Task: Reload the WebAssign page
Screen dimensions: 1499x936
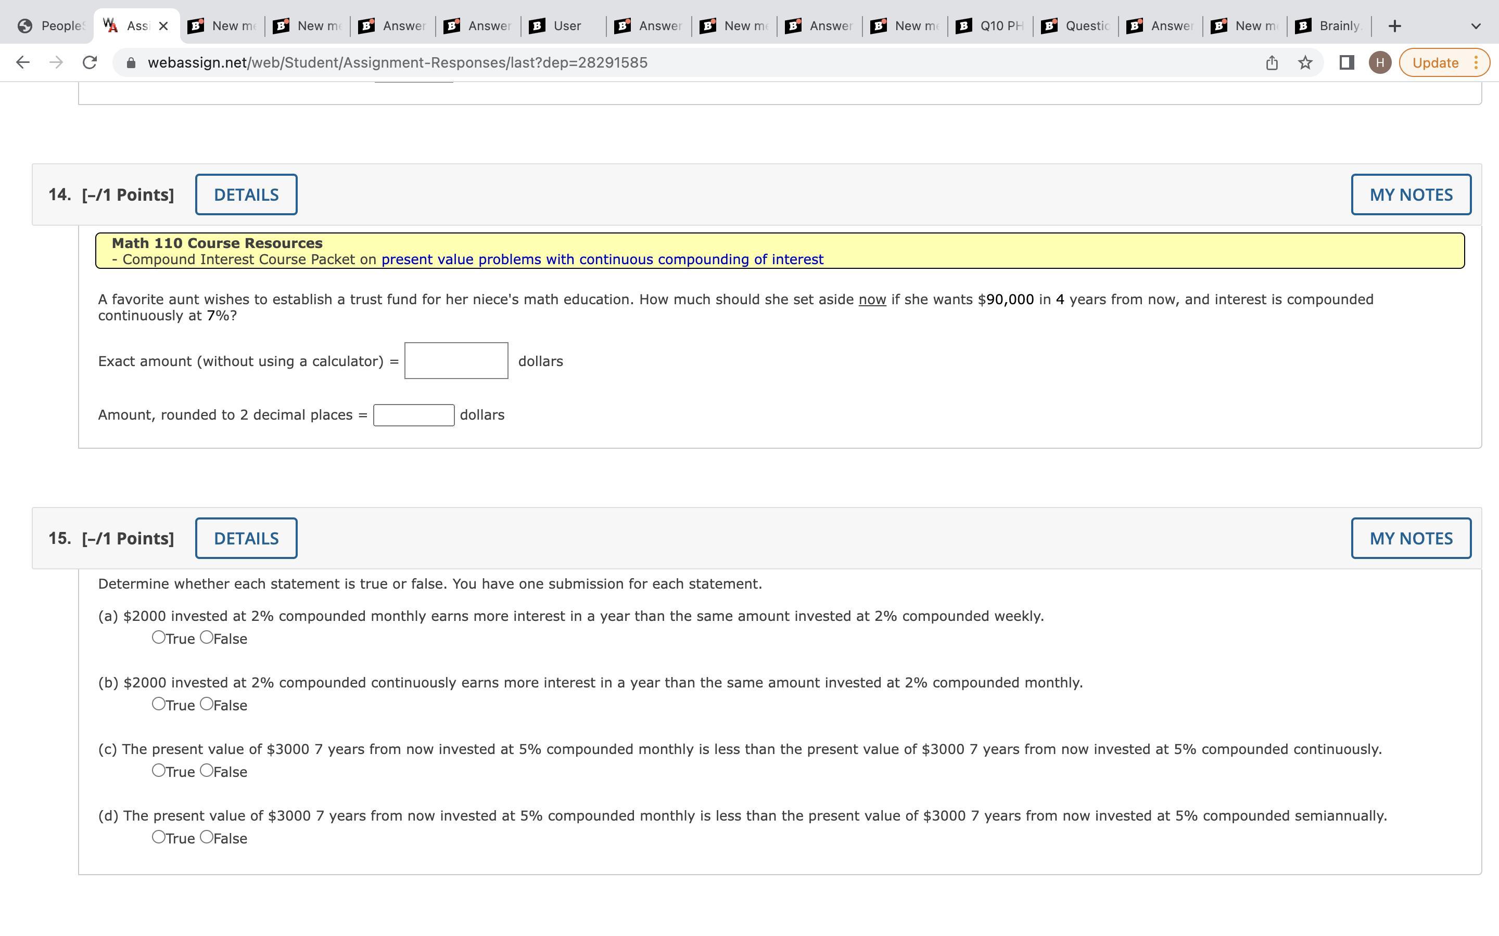Action: [90, 62]
